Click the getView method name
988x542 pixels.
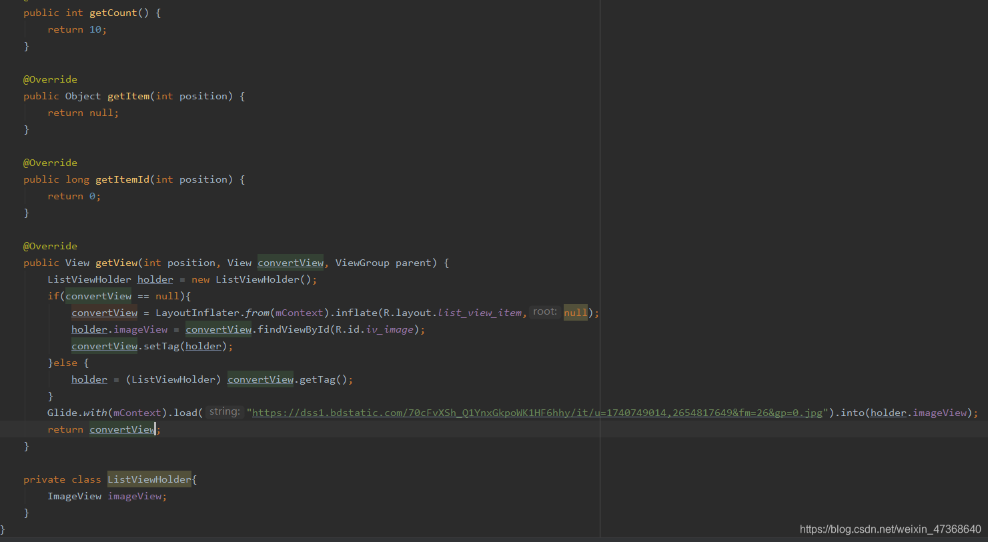117,263
